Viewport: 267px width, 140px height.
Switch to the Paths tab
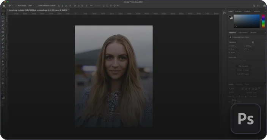click(x=247, y=84)
